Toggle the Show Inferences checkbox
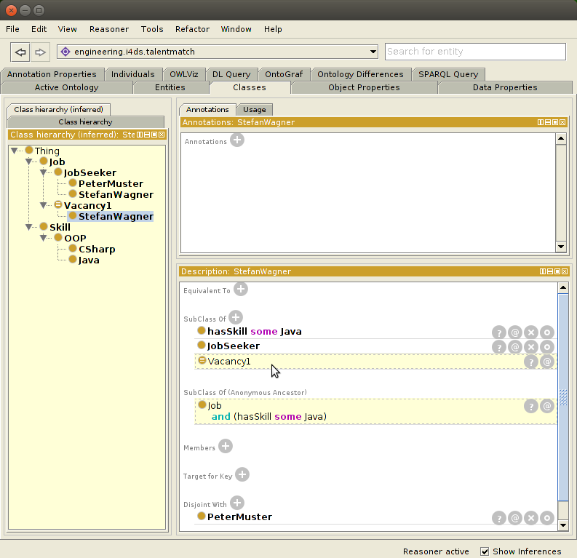 pyautogui.click(x=485, y=551)
